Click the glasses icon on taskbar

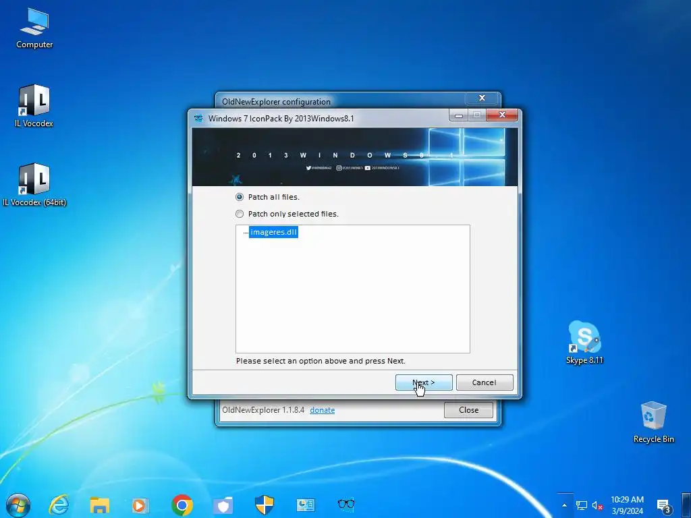click(346, 503)
